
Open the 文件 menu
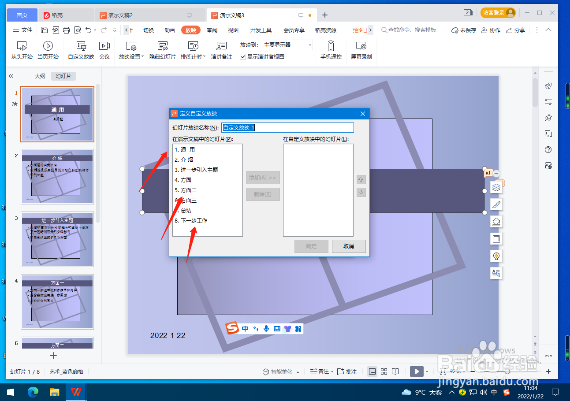point(22,30)
